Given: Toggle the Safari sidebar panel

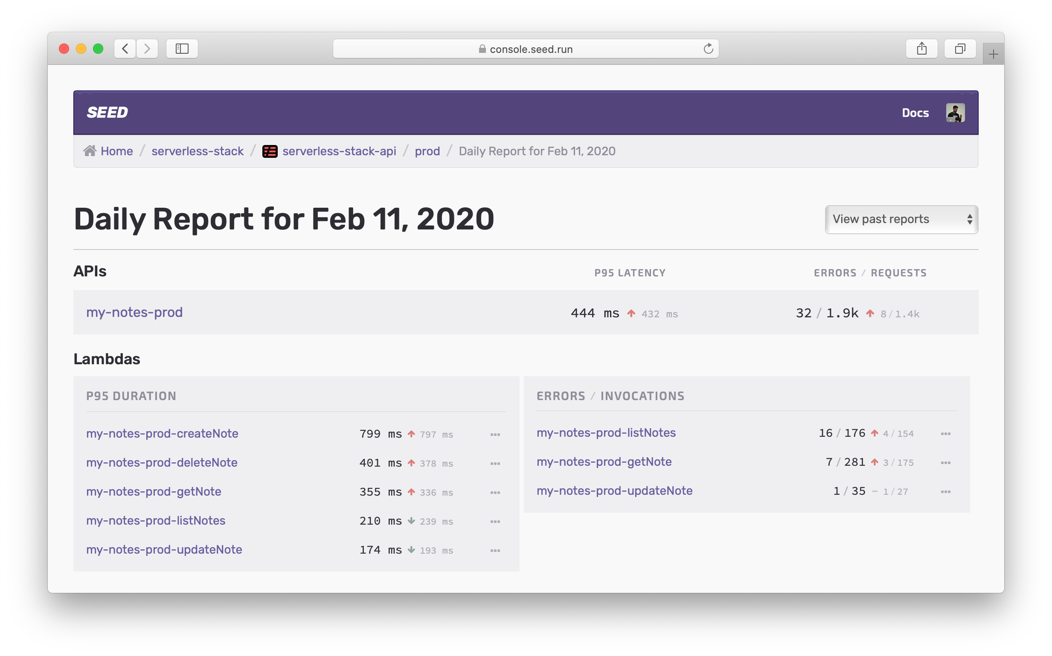Looking at the screenshot, I should click(x=182, y=49).
